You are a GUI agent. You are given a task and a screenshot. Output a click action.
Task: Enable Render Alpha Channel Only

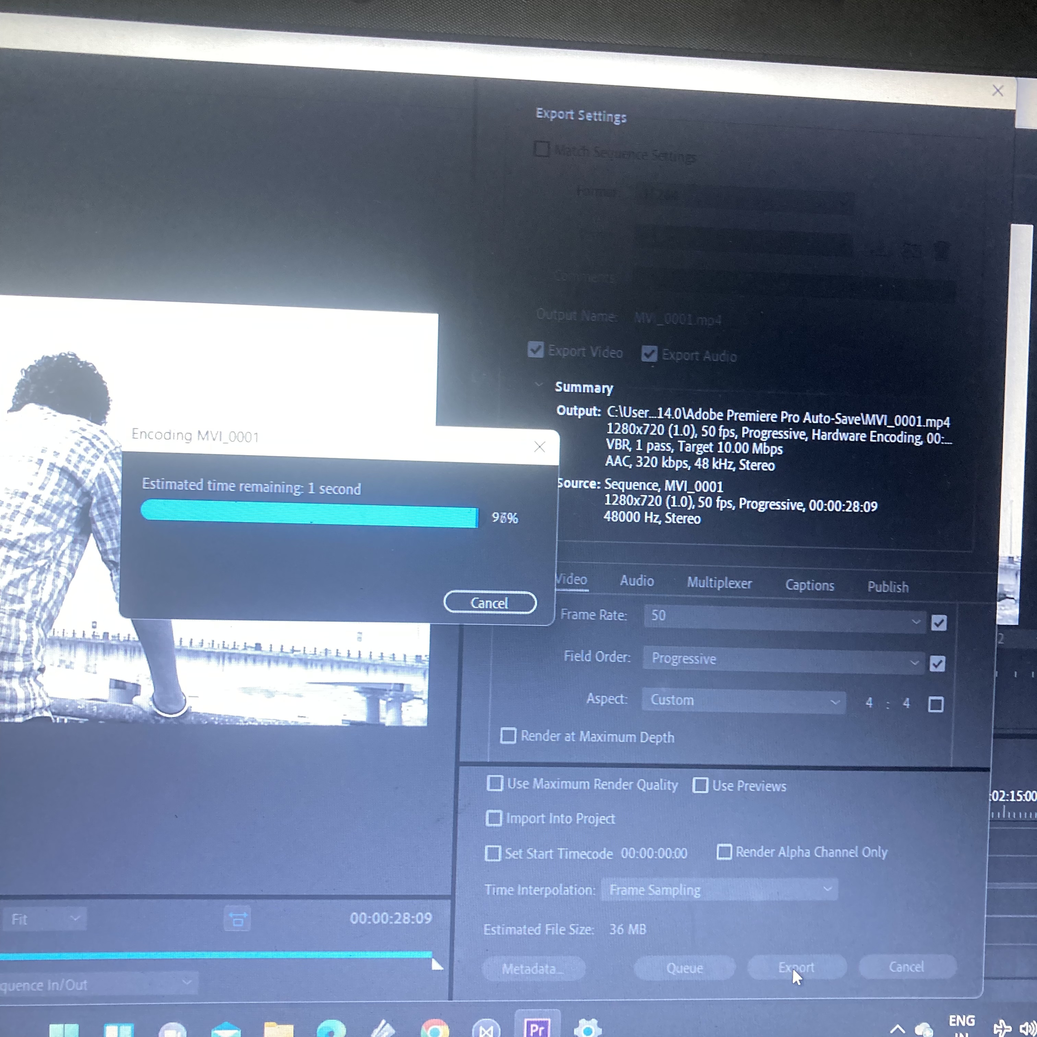click(x=724, y=852)
